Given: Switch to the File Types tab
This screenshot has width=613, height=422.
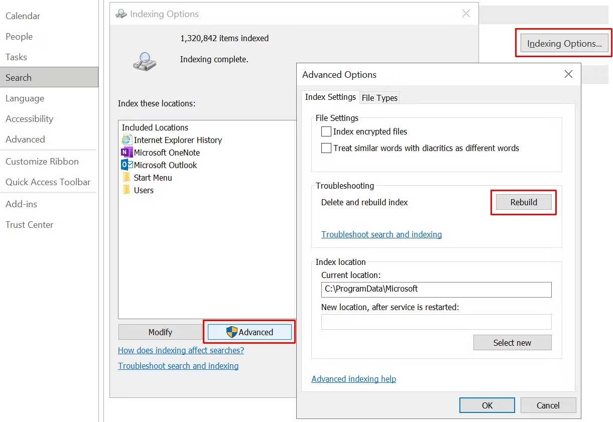Looking at the screenshot, I should point(380,98).
